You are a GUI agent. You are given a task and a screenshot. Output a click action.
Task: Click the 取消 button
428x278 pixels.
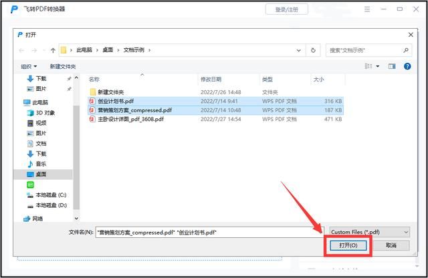(391, 245)
